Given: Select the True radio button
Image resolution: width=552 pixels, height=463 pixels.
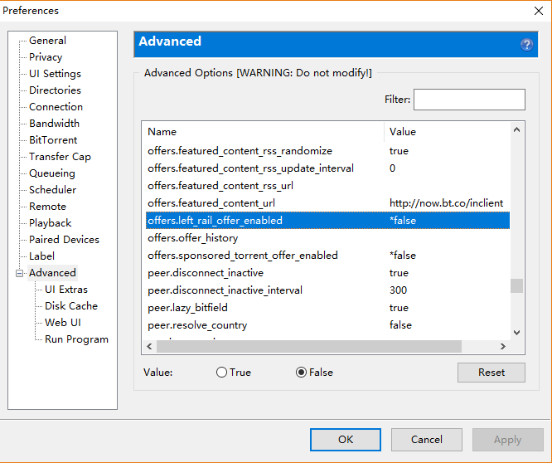Looking at the screenshot, I should tap(221, 373).
